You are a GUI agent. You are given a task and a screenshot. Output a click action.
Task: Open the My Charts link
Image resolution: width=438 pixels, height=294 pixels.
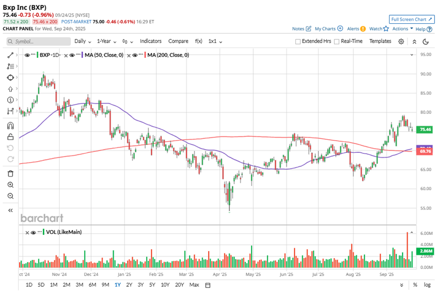click(x=328, y=29)
